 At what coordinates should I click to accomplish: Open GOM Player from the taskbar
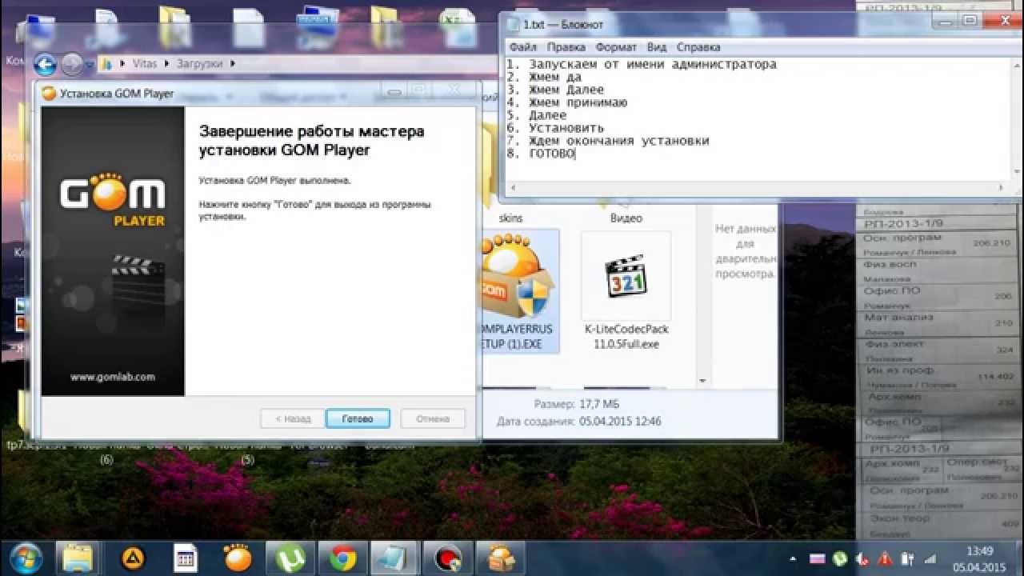click(x=238, y=558)
